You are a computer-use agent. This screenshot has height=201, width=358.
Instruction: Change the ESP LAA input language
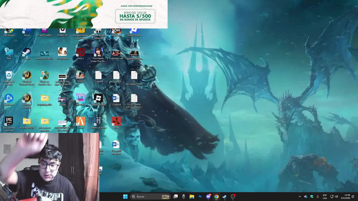(325, 197)
